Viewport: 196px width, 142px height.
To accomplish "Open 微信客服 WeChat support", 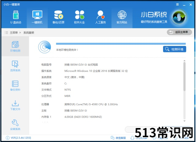I will [118, 138].
